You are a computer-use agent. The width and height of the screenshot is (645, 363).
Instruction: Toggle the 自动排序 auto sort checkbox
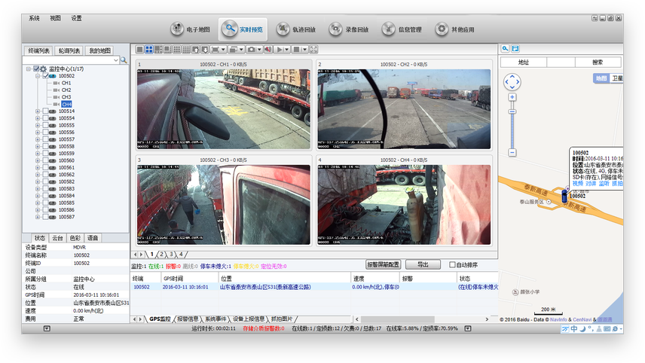452,265
